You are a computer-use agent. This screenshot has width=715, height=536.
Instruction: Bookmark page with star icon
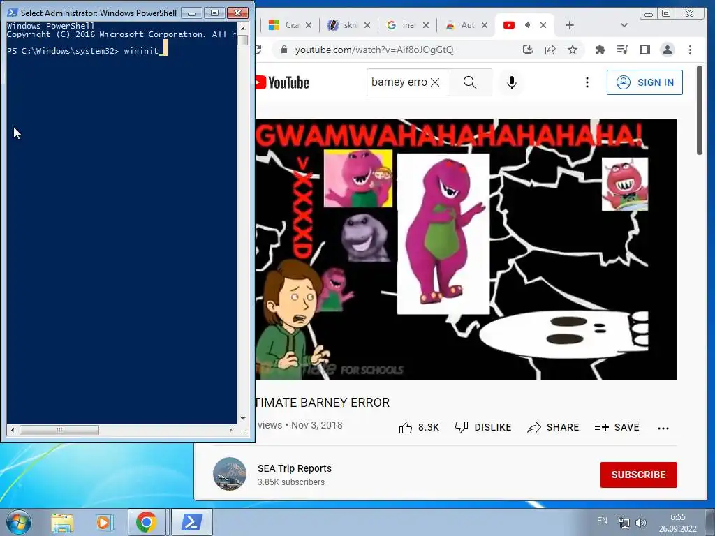pos(573,50)
